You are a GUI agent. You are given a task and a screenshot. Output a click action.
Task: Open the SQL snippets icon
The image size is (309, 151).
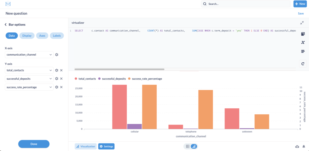pos(303,51)
